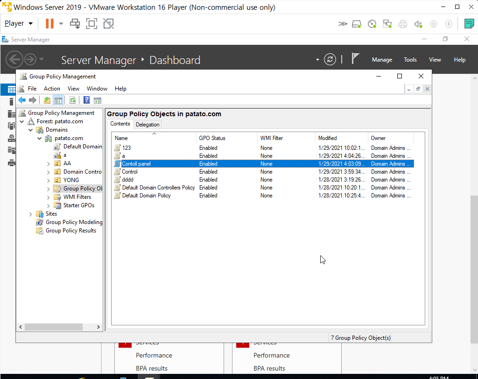Sort by the Owner column header

coord(391,138)
